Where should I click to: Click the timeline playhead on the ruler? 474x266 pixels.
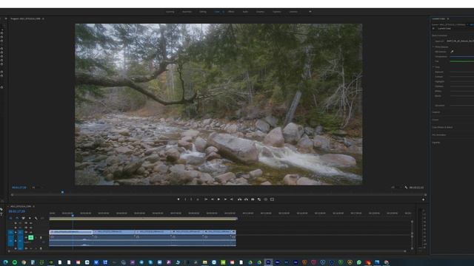[x=73, y=215]
